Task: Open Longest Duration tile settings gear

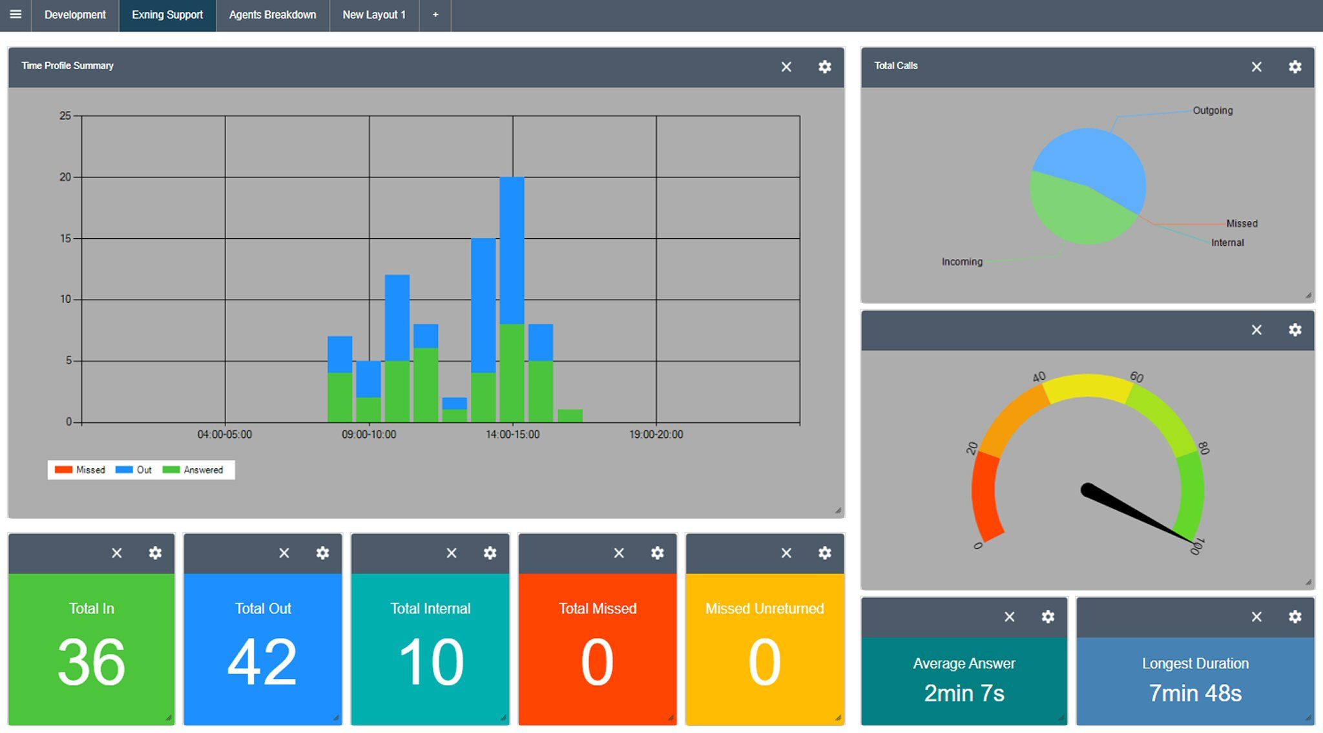Action: tap(1295, 617)
